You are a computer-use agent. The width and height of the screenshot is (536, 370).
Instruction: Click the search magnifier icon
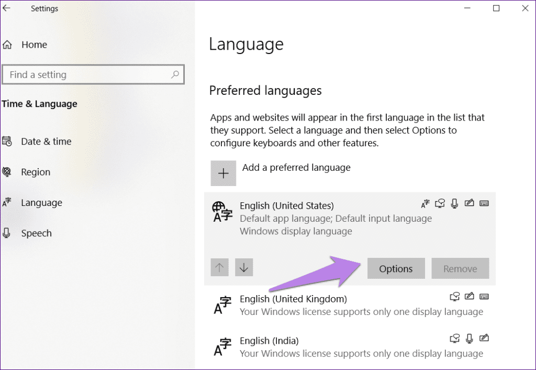175,75
